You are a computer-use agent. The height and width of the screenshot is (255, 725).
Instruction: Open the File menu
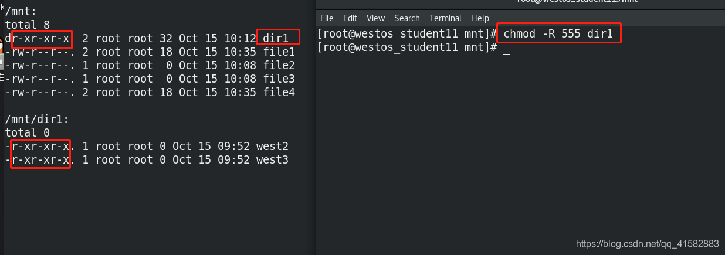pos(327,18)
